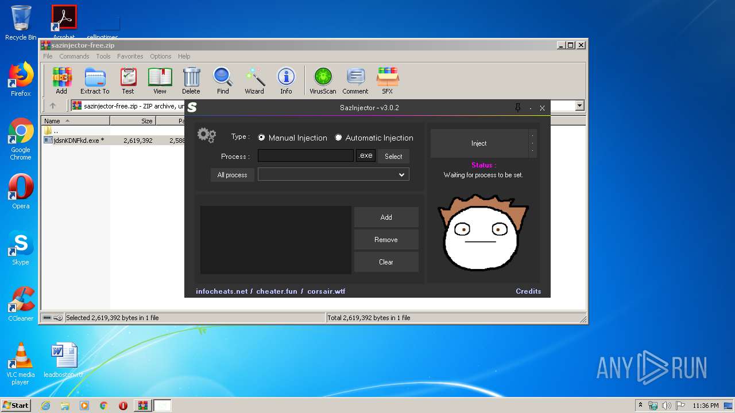Click the volume speaker tray icon
Screen dimensions: 735x413
[666, 406]
